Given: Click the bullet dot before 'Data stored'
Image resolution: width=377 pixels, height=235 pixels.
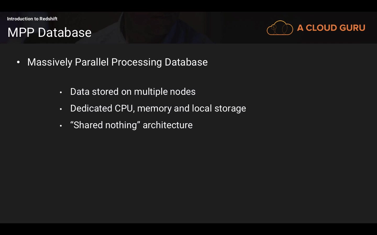Looking at the screenshot, I should (x=61, y=92).
